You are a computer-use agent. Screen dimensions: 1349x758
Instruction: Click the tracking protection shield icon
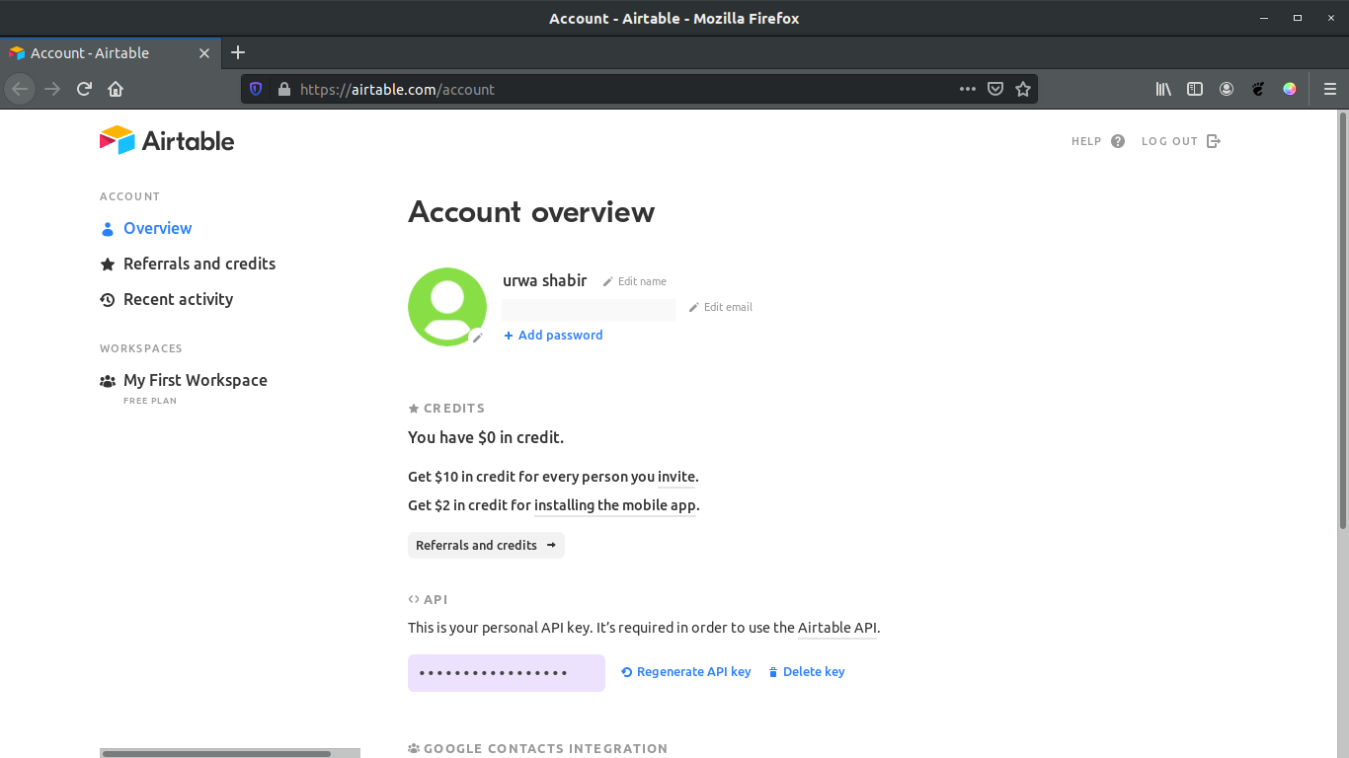click(256, 89)
